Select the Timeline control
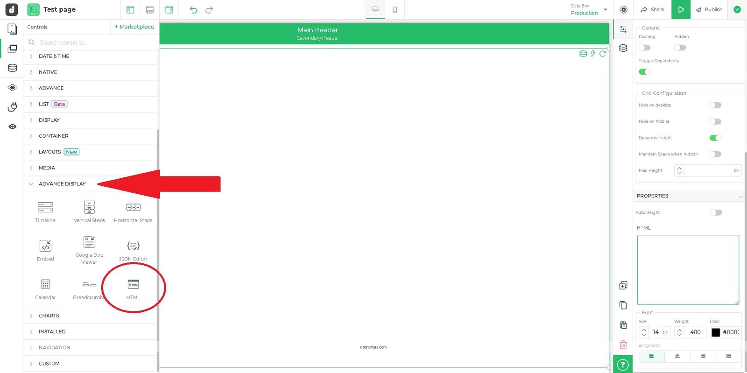Image resolution: width=747 pixels, height=373 pixels. tap(45, 207)
